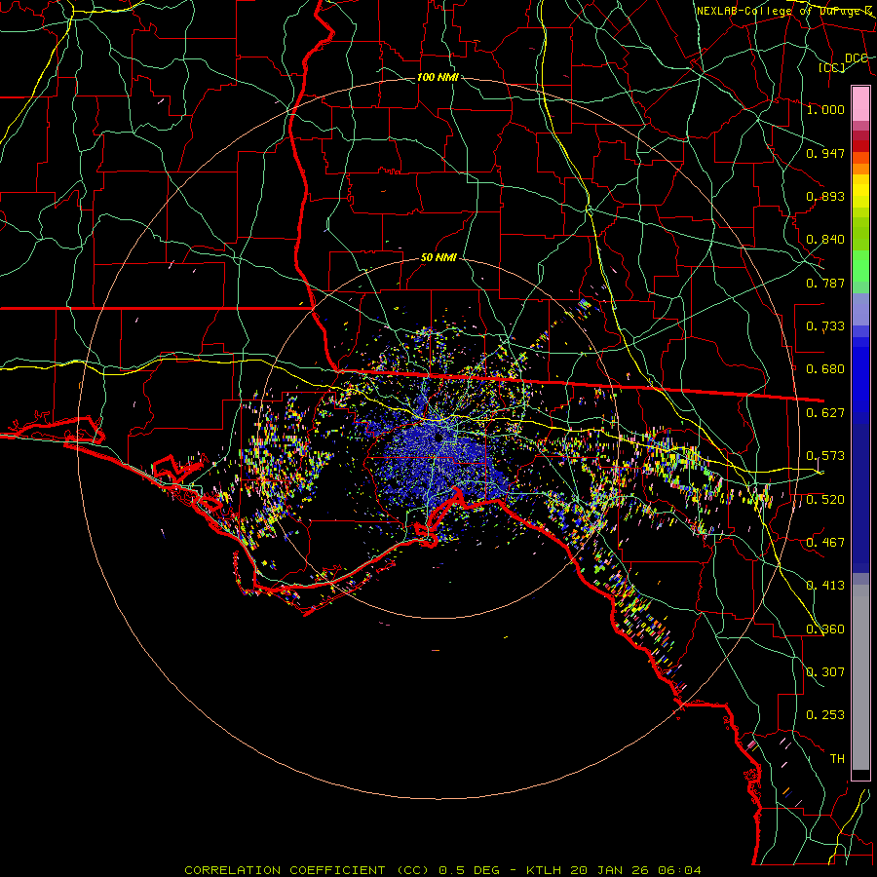
Task: Click the 50 NMI range ring label
Action: point(438,258)
